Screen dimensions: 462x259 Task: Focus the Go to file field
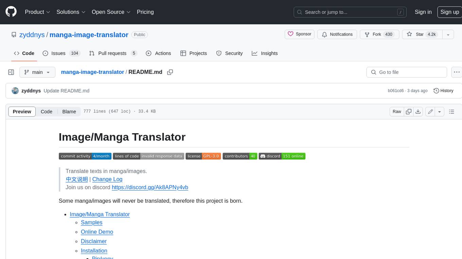click(407, 72)
